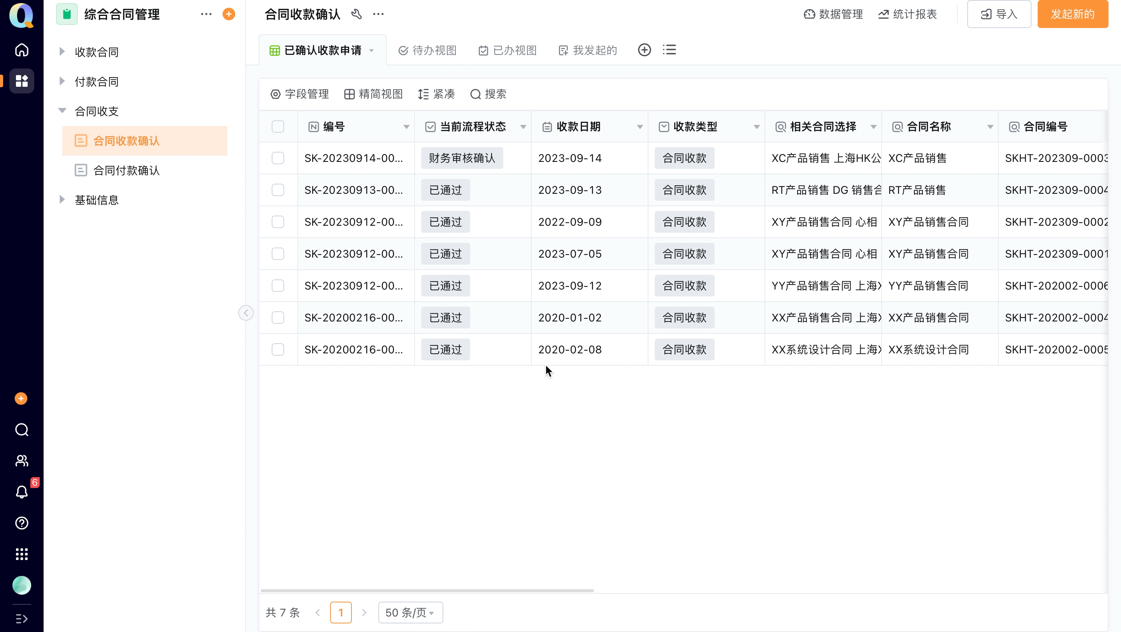Toggle 紧凑 row density

pos(436,94)
